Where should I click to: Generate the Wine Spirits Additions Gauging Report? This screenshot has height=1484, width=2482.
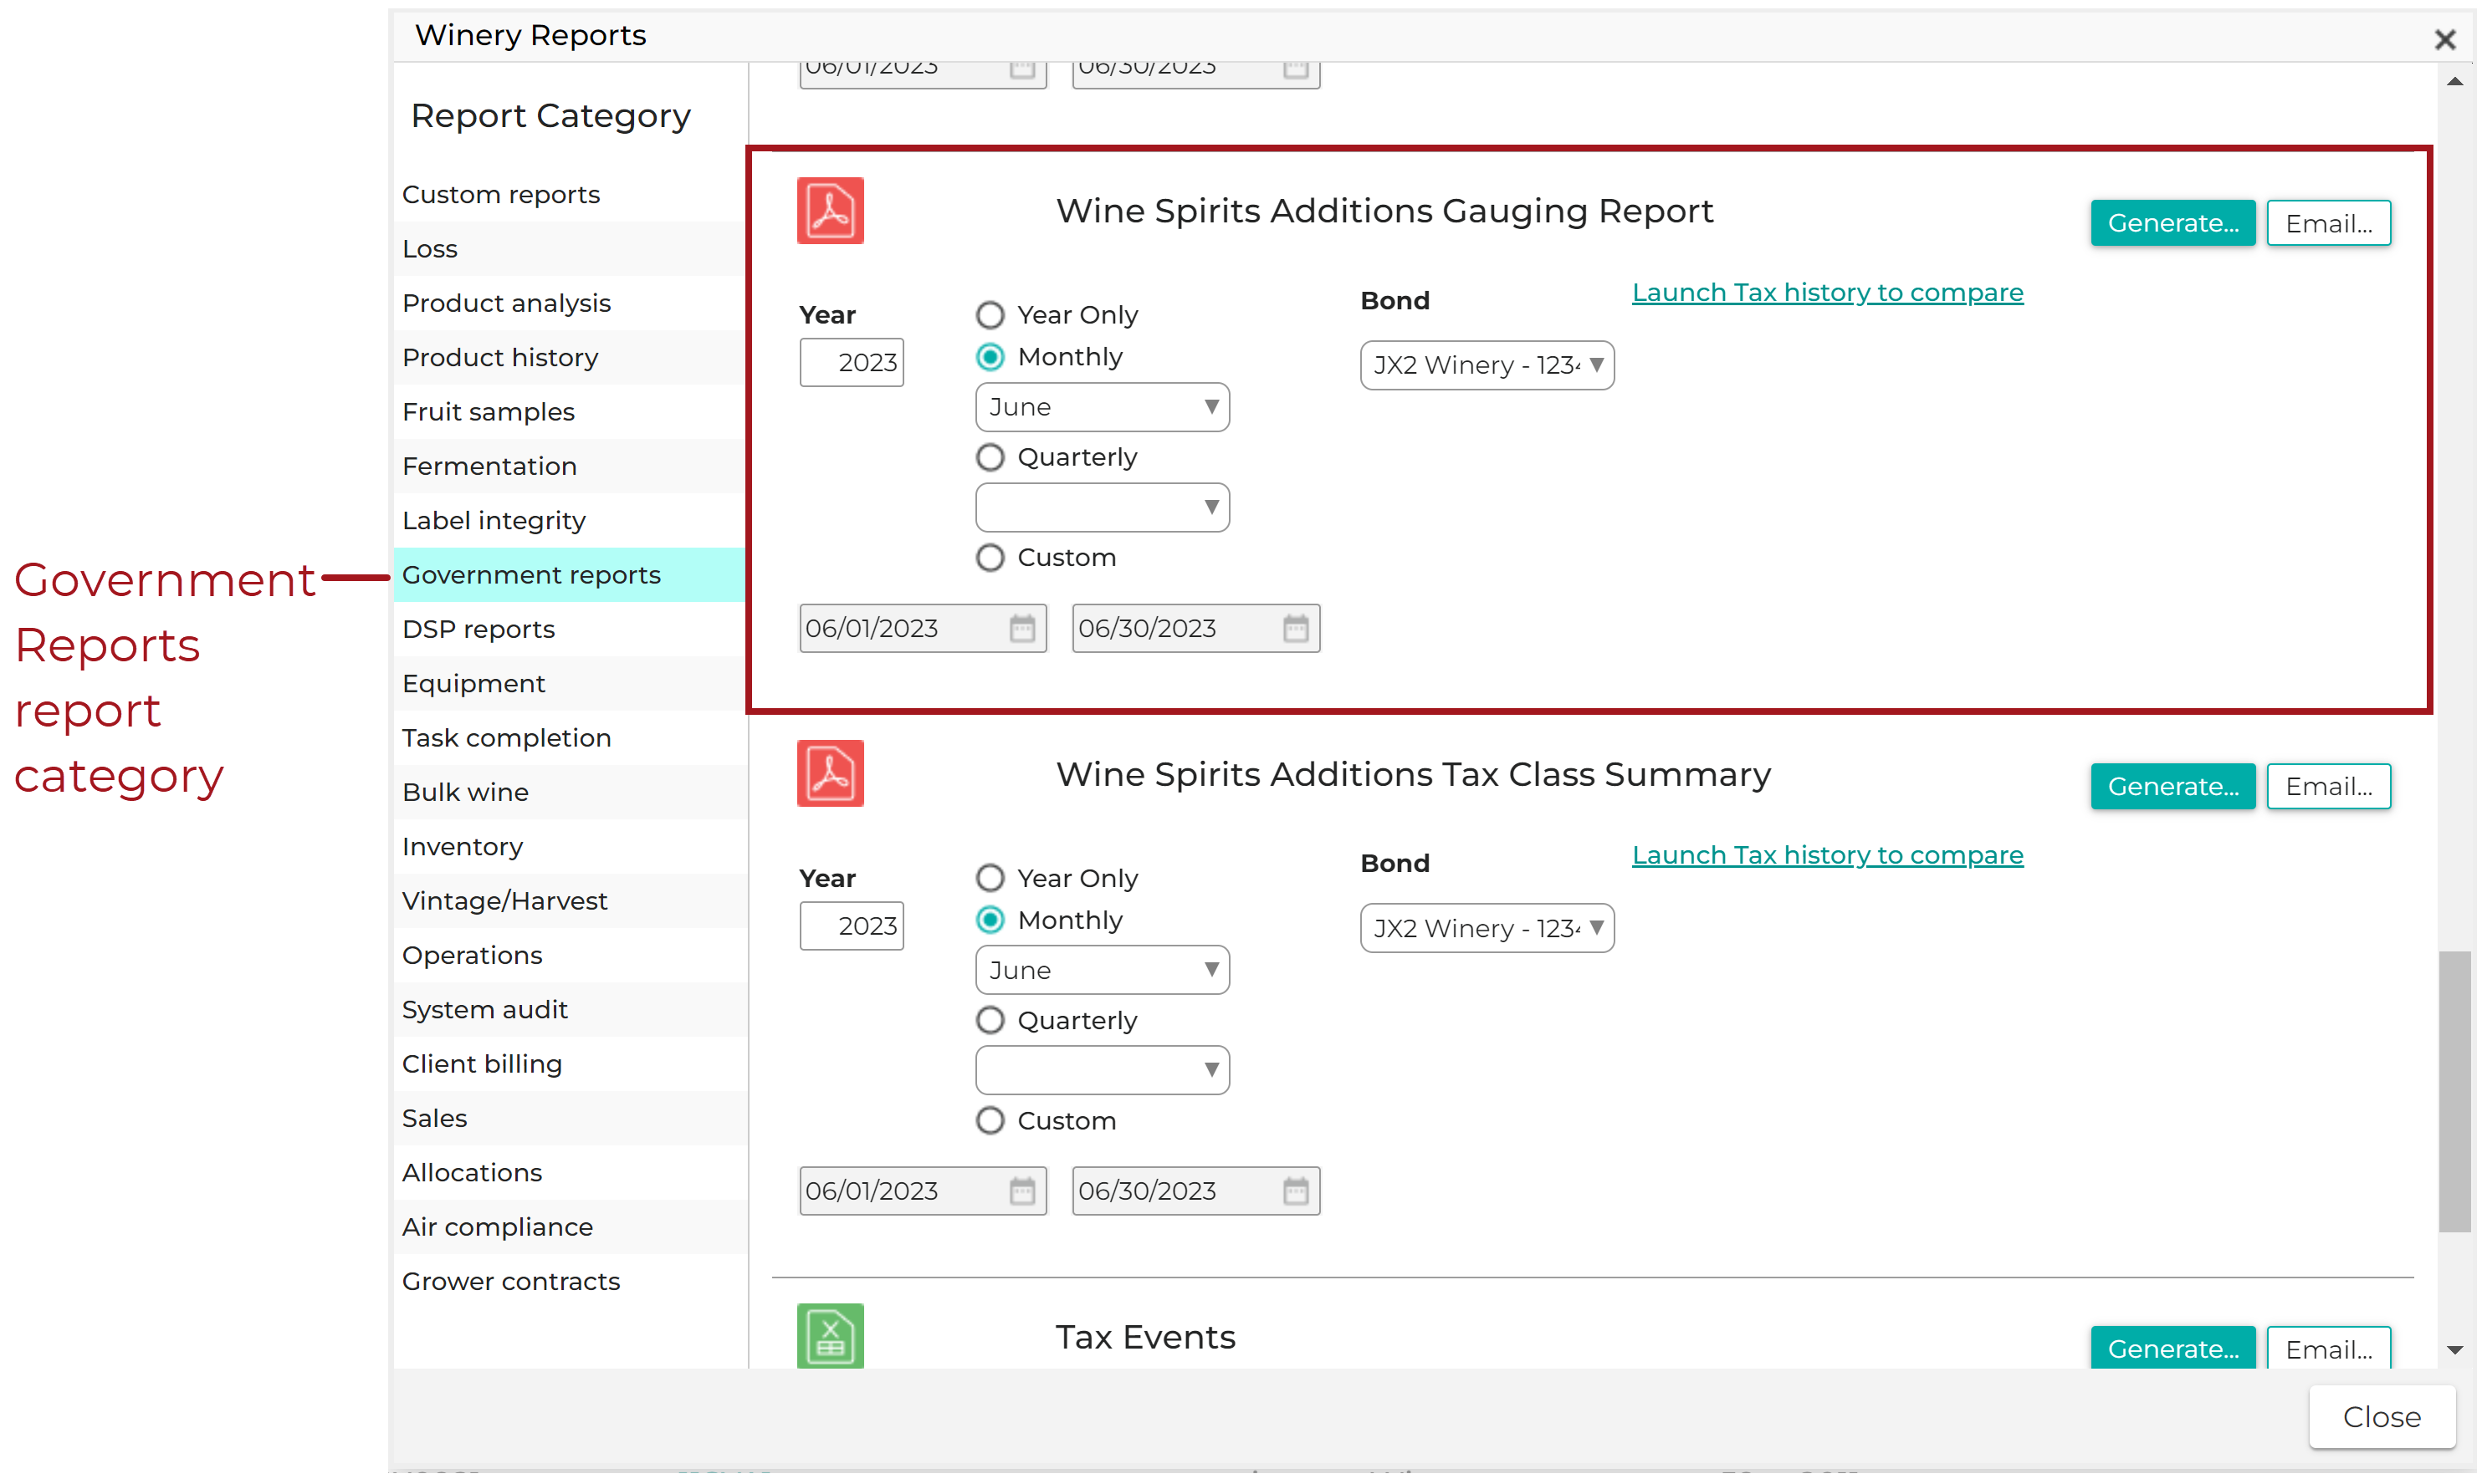[x=2172, y=223]
